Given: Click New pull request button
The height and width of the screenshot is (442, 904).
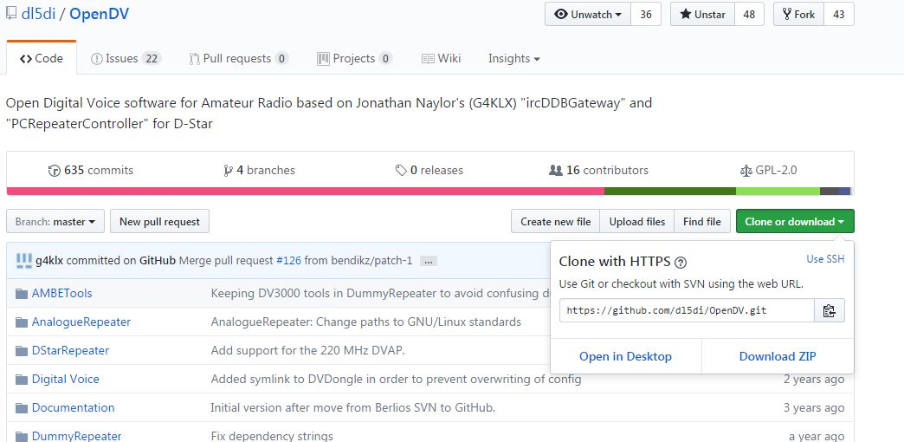Looking at the screenshot, I should tap(159, 222).
